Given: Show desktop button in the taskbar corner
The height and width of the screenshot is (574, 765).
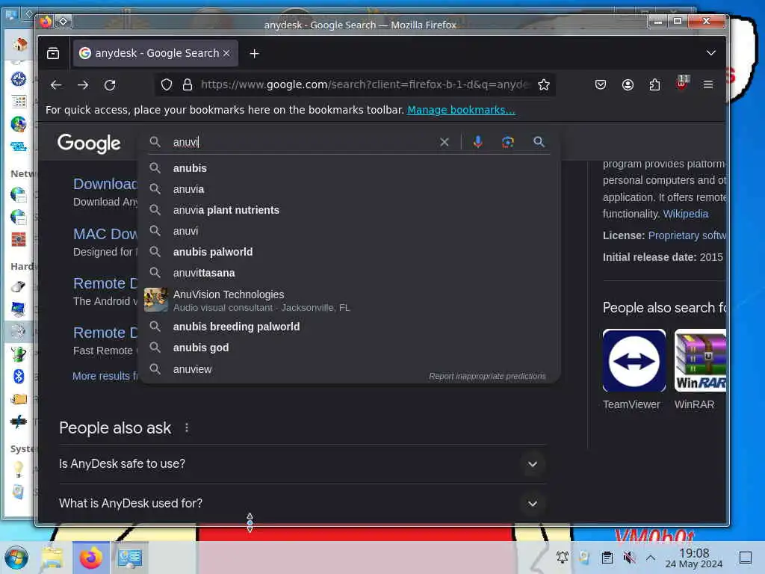Looking at the screenshot, I should click(746, 558).
